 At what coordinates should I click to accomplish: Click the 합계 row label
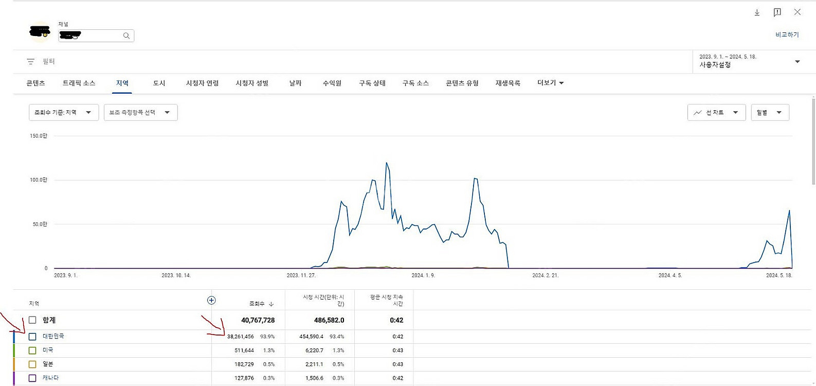coord(49,320)
